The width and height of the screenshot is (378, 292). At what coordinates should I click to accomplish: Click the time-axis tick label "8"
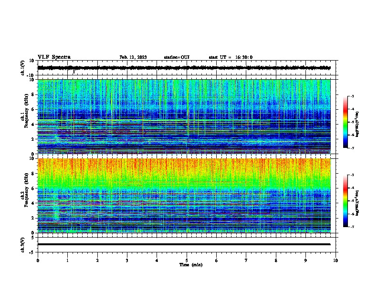click(276, 261)
